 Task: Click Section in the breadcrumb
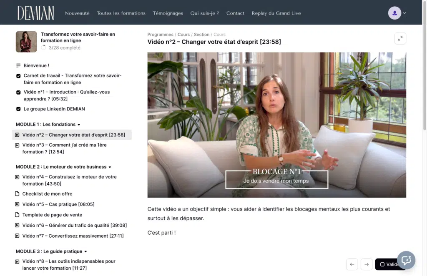201,35
